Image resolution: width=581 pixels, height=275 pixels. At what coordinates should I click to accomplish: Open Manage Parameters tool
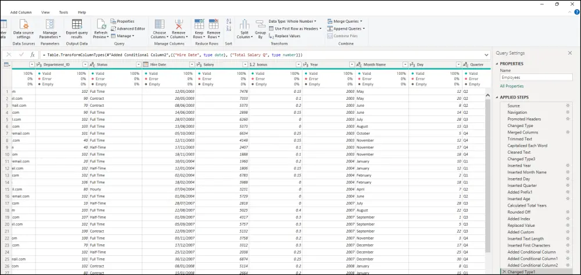pyautogui.click(x=49, y=30)
